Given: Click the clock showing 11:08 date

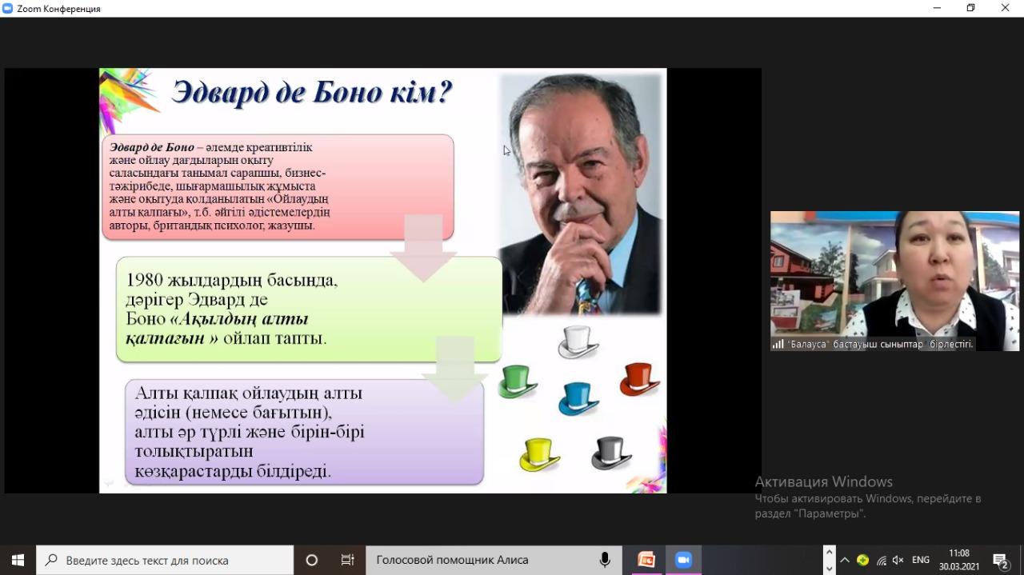Looking at the screenshot, I should point(958,560).
